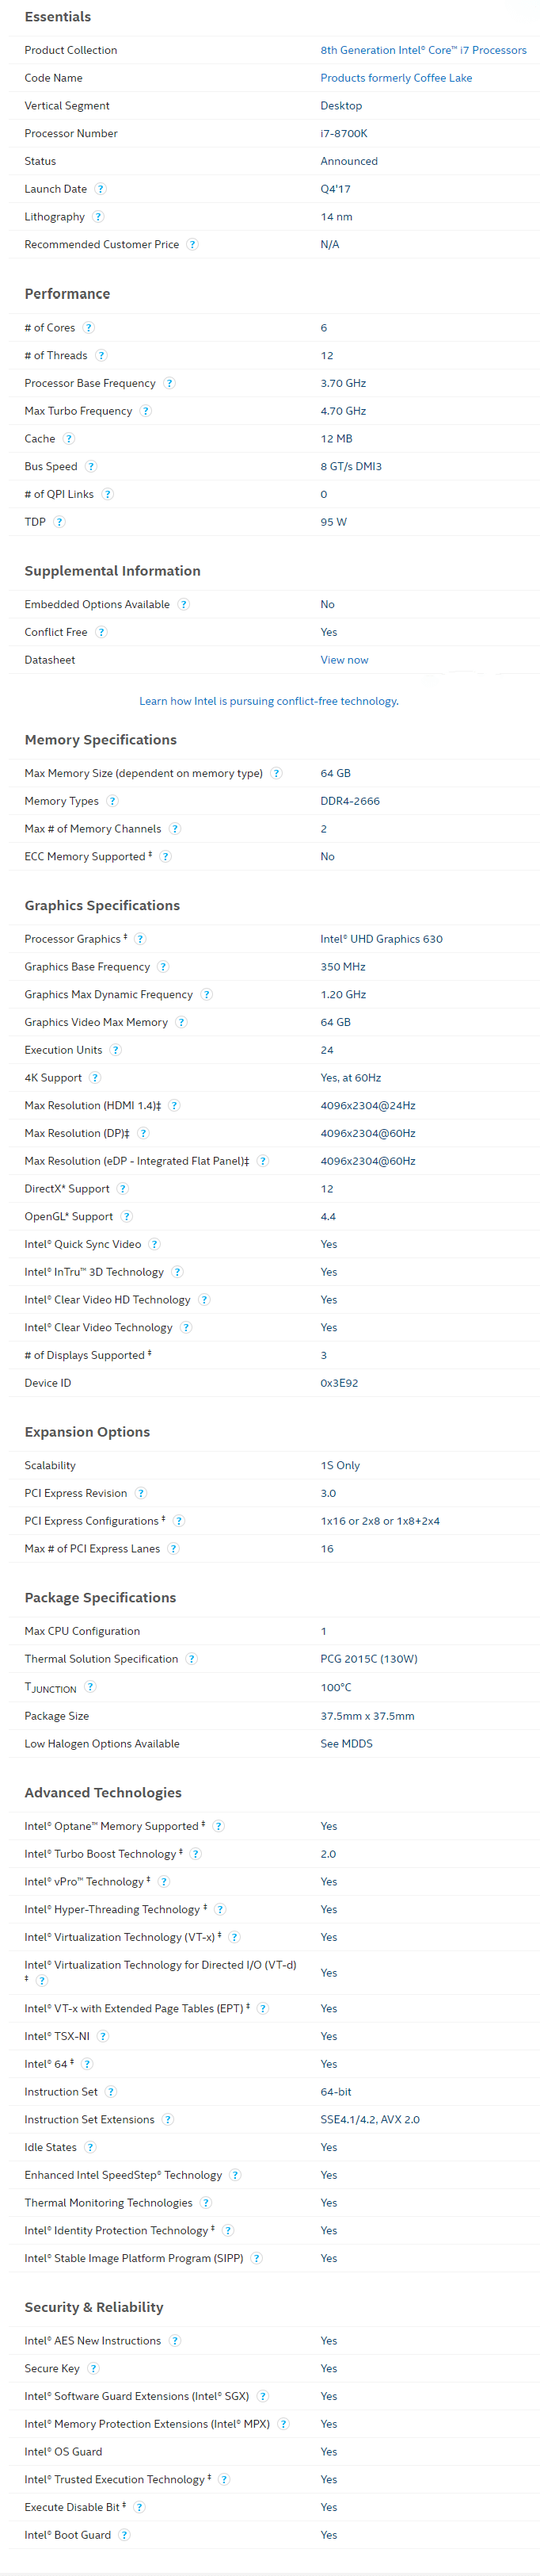Open the conflict-free technology learn more link

(268, 701)
